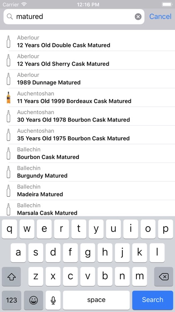The width and height of the screenshot is (175, 312).
Task: Tap the Auchentoshan Bordeaux Cask bottle thumbnail
Action: tap(8, 97)
